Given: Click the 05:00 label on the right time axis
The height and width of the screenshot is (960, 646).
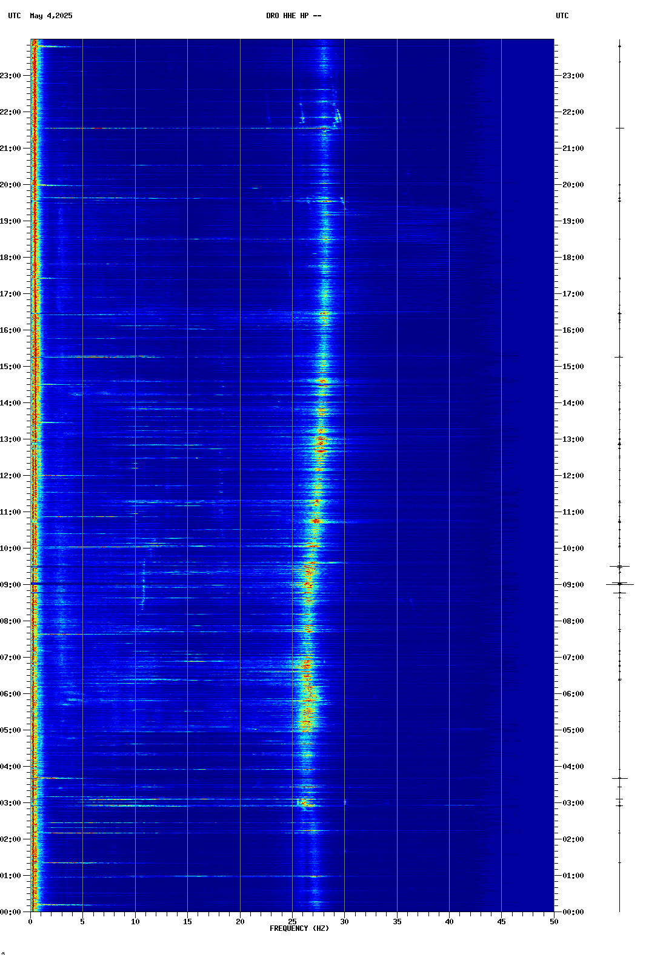Looking at the screenshot, I should coord(573,730).
